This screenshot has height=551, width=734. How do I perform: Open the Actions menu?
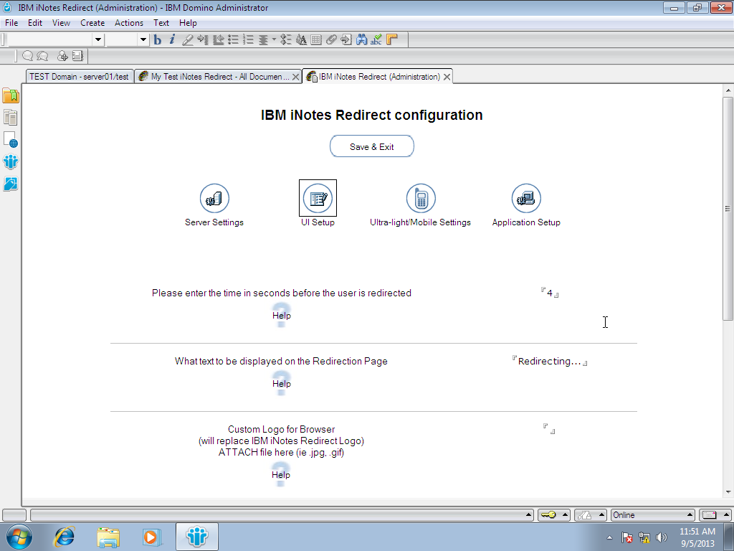[x=129, y=22]
